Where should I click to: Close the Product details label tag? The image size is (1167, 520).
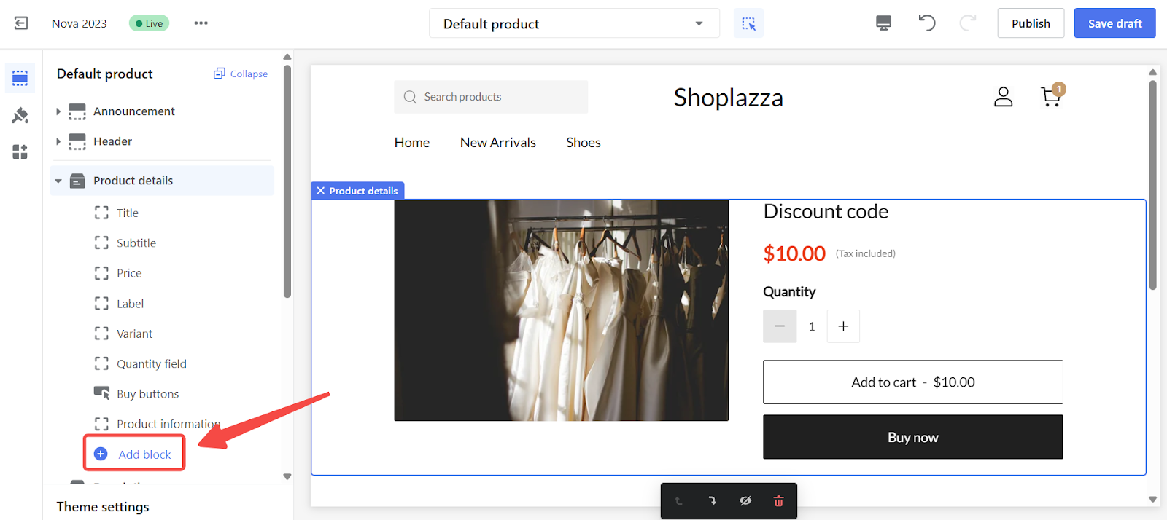click(320, 191)
